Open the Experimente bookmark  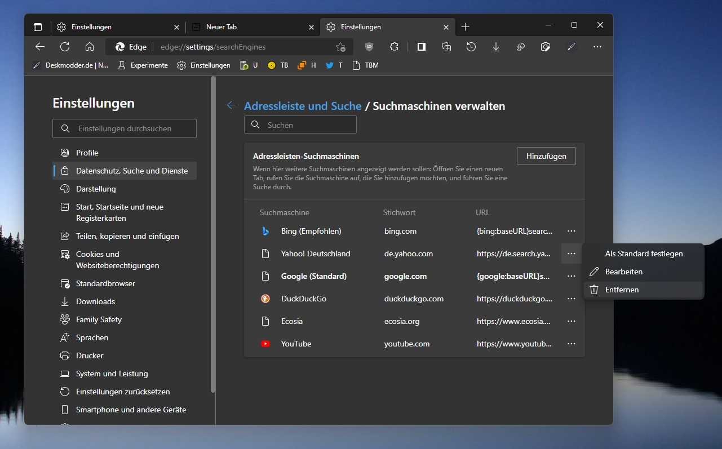coord(143,65)
